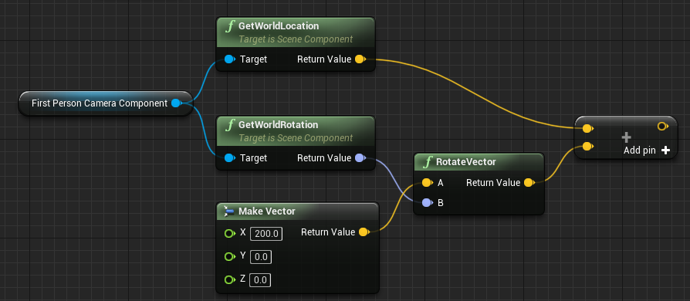Click the GetWorldRotation 'Target is Scene Component' subtitle
The width and height of the screenshot is (690, 301).
pyautogui.click(x=296, y=137)
